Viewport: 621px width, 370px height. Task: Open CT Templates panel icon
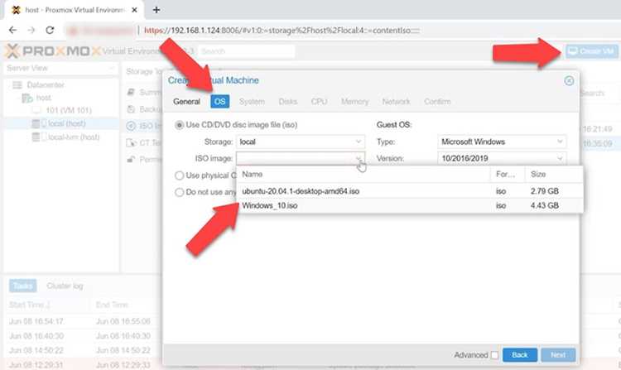pyautogui.click(x=131, y=143)
